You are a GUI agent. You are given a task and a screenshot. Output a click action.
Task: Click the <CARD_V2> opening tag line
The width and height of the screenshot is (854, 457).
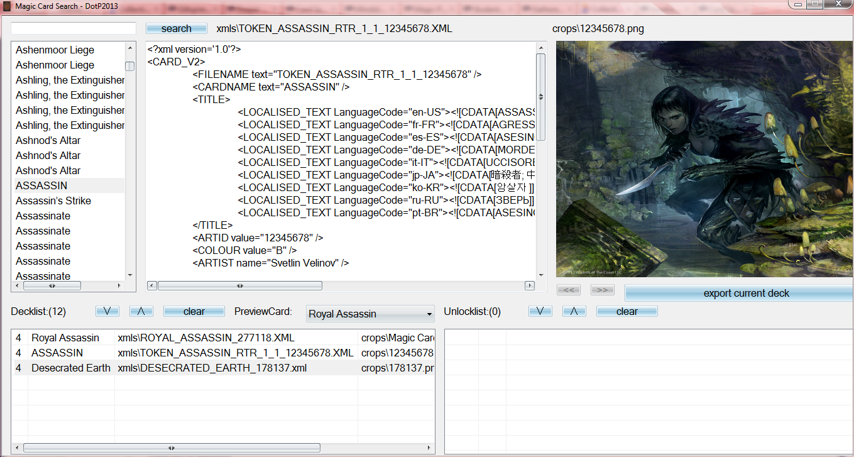click(x=176, y=62)
